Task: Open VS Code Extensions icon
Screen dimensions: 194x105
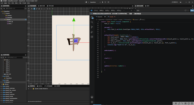Action: tap(92, 37)
